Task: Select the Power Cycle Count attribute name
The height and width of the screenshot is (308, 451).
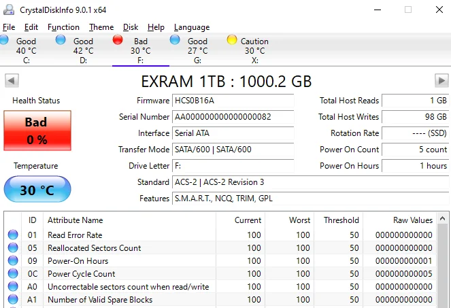Action: 82,274
